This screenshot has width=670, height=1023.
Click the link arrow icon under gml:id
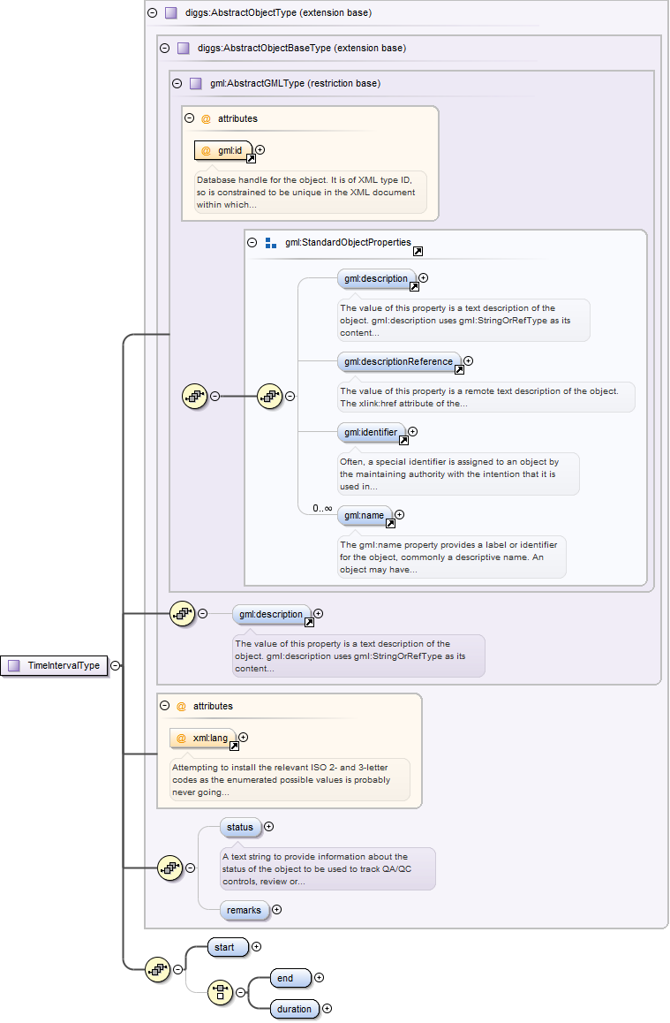pyautogui.click(x=251, y=159)
